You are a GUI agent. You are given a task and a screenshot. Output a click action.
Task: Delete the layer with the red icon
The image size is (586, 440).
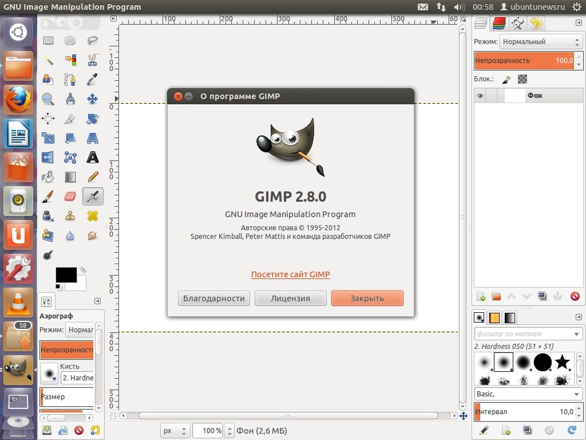click(x=575, y=297)
